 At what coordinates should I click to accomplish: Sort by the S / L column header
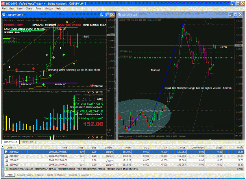(141, 147)
